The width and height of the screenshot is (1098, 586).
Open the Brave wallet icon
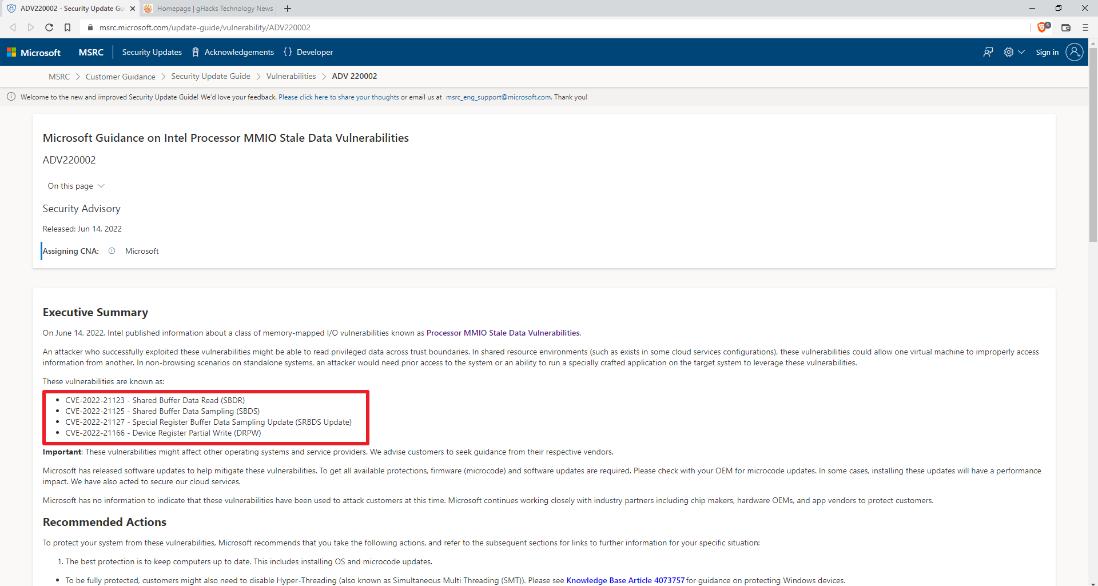click(x=1066, y=27)
